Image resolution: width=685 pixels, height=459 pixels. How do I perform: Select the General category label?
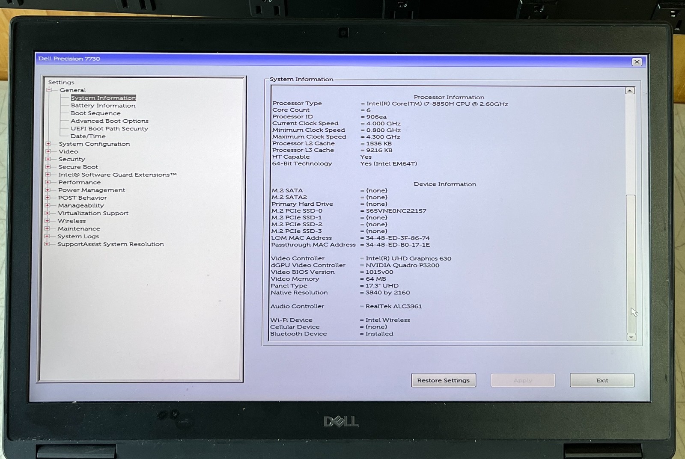tap(72, 90)
